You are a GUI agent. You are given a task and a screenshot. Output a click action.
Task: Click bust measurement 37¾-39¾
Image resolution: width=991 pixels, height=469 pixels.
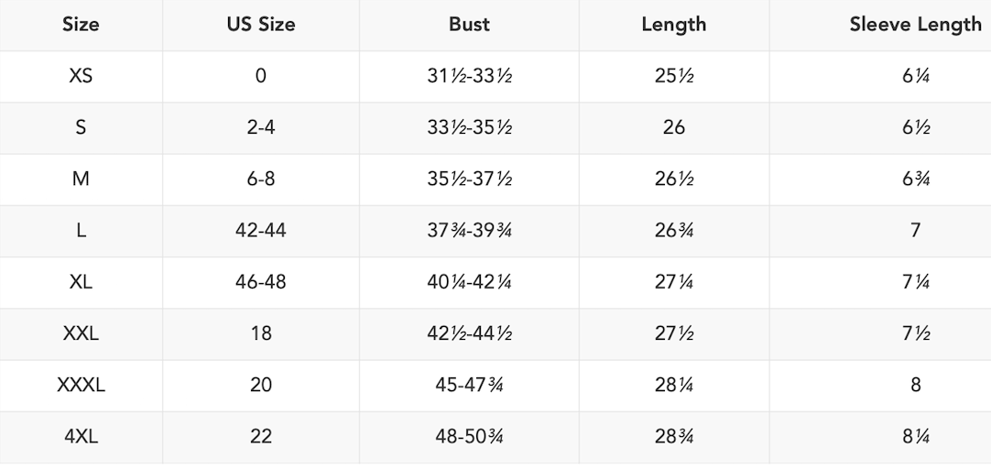click(469, 230)
